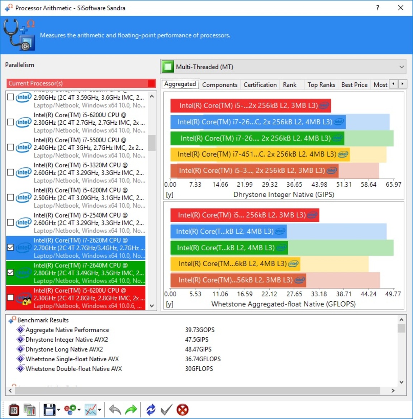Click the Current Processor(s) red header
This screenshot has height=419, width=413.
pos(81,84)
